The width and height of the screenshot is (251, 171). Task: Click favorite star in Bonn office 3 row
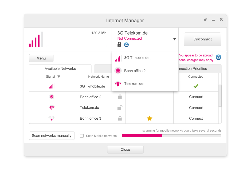click(x=150, y=118)
